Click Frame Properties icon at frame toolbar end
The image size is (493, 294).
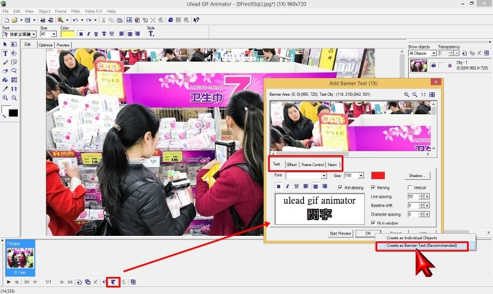(134, 282)
